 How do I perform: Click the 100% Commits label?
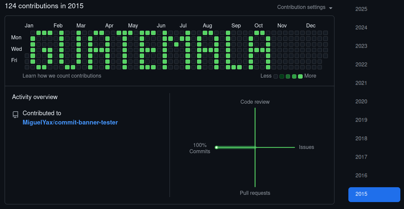(x=200, y=148)
